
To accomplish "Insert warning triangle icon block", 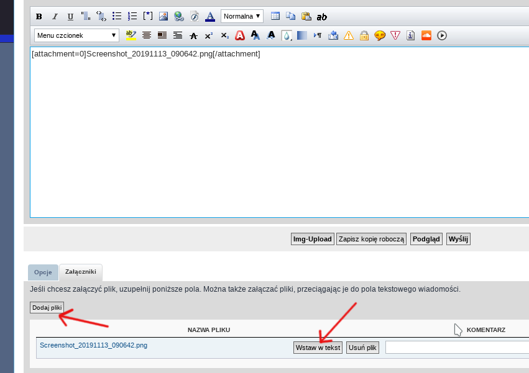I will point(349,35).
